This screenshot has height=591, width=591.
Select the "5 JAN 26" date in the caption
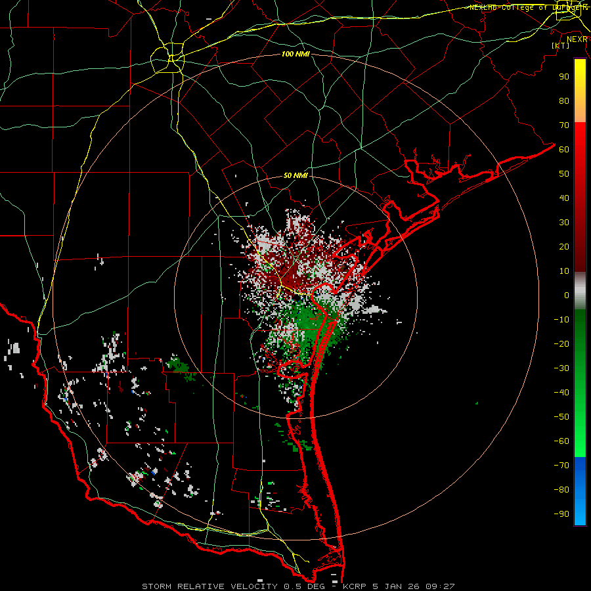click(x=396, y=586)
